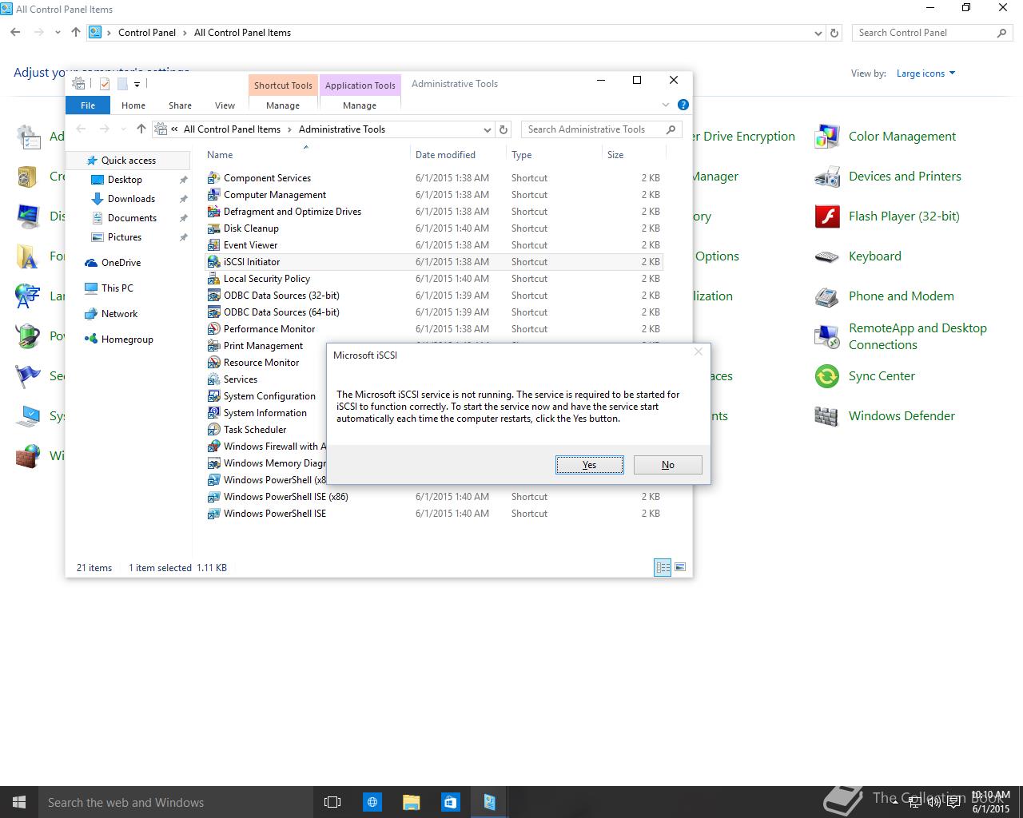The width and height of the screenshot is (1023, 818).
Task: Open recent locations dropdown in Control Panel
Action: pyautogui.click(x=58, y=33)
